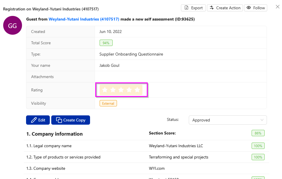This screenshot has height=179, width=282.
Task: Click the Total Score row label
Action: pyautogui.click(x=41, y=43)
